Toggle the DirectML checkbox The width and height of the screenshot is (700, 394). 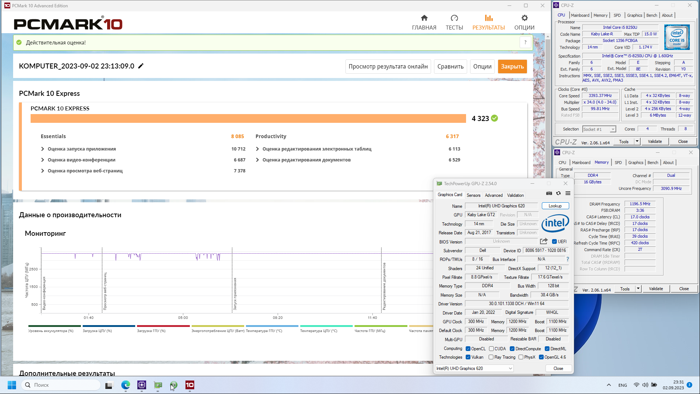coord(547,349)
